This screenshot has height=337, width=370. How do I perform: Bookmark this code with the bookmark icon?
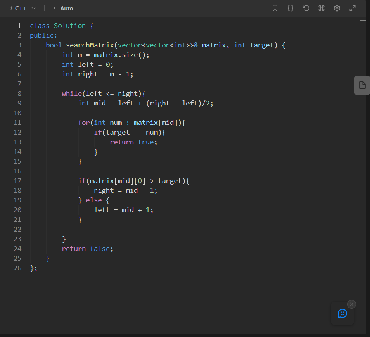pyautogui.click(x=275, y=8)
